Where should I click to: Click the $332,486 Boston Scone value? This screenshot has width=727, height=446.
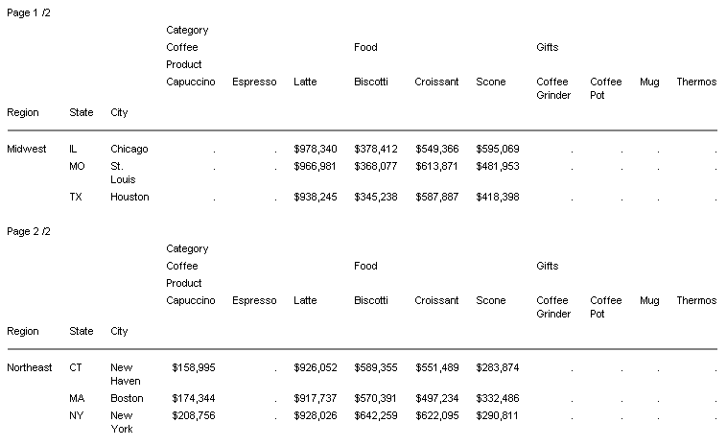(x=498, y=398)
